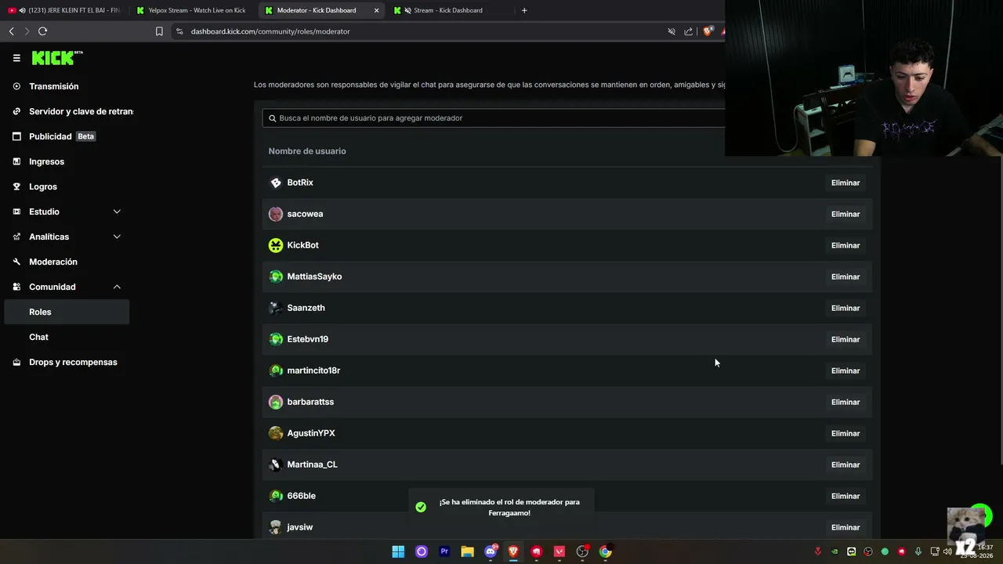Switch to the YouTube JERE KLEIN tab

pyautogui.click(x=64, y=10)
